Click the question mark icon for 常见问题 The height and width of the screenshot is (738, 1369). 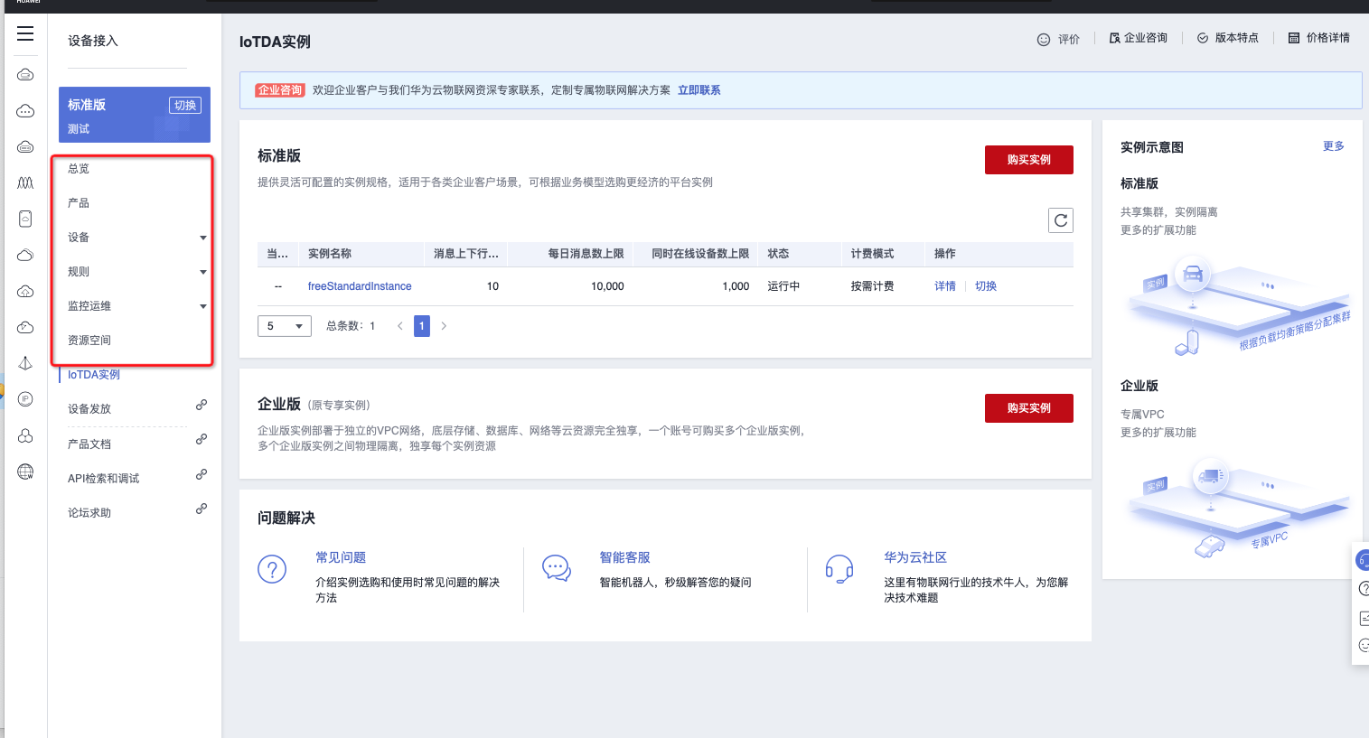point(272,569)
